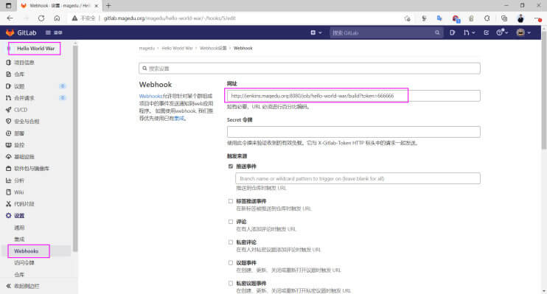Image resolution: width=547 pixels, height=294 pixels.
Task: Click the translate extension icon in browser toolbar
Action: pyautogui.click(x=439, y=18)
